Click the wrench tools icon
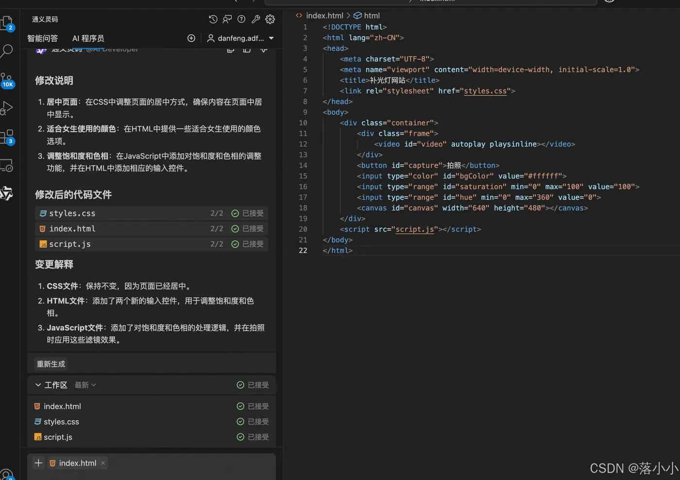680x480 pixels. (x=256, y=19)
